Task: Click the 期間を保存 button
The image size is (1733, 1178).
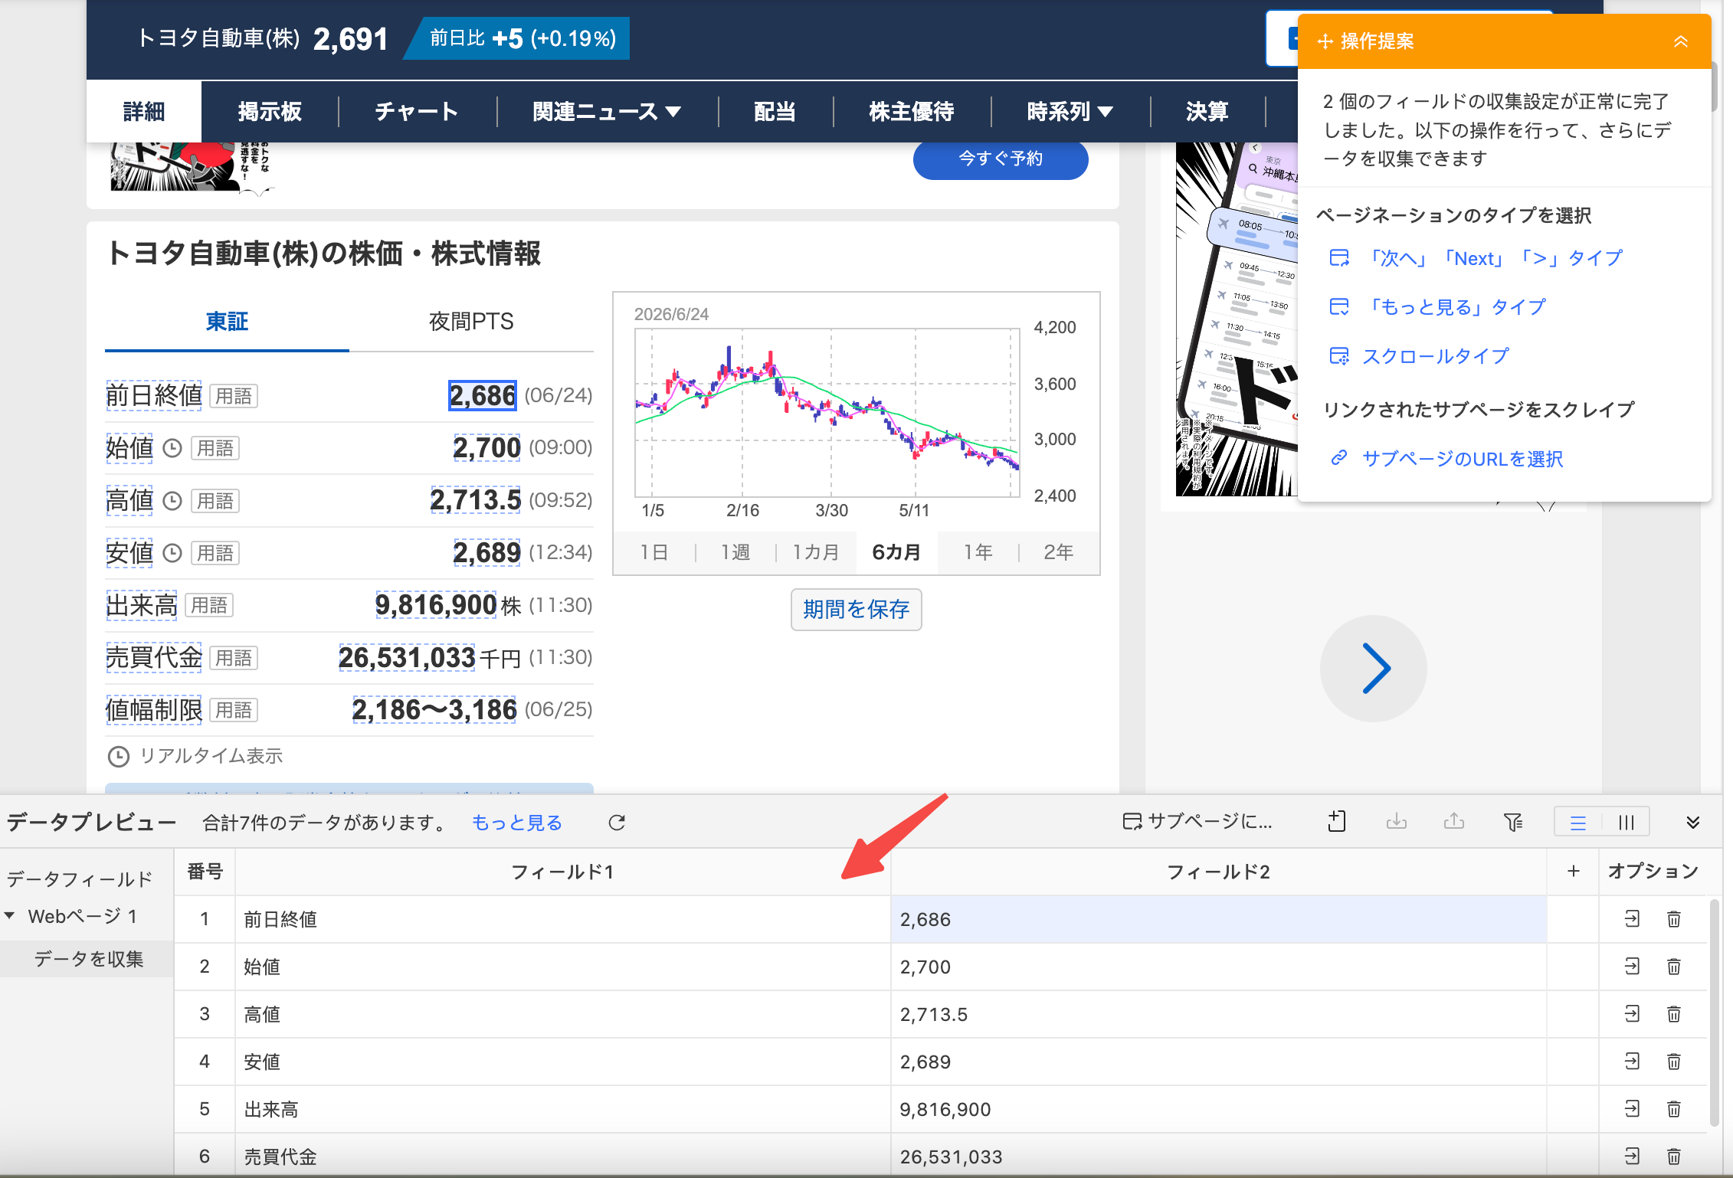Action: pyautogui.click(x=856, y=610)
